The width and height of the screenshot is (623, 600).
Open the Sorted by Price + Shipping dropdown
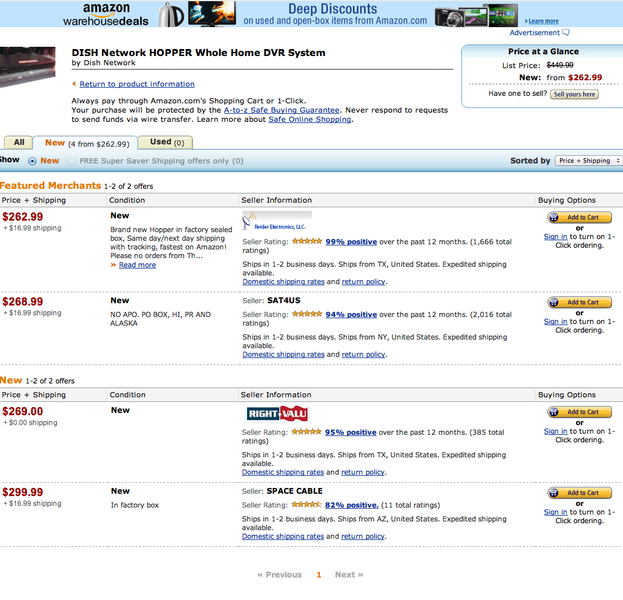pyautogui.click(x=588, y=161)
